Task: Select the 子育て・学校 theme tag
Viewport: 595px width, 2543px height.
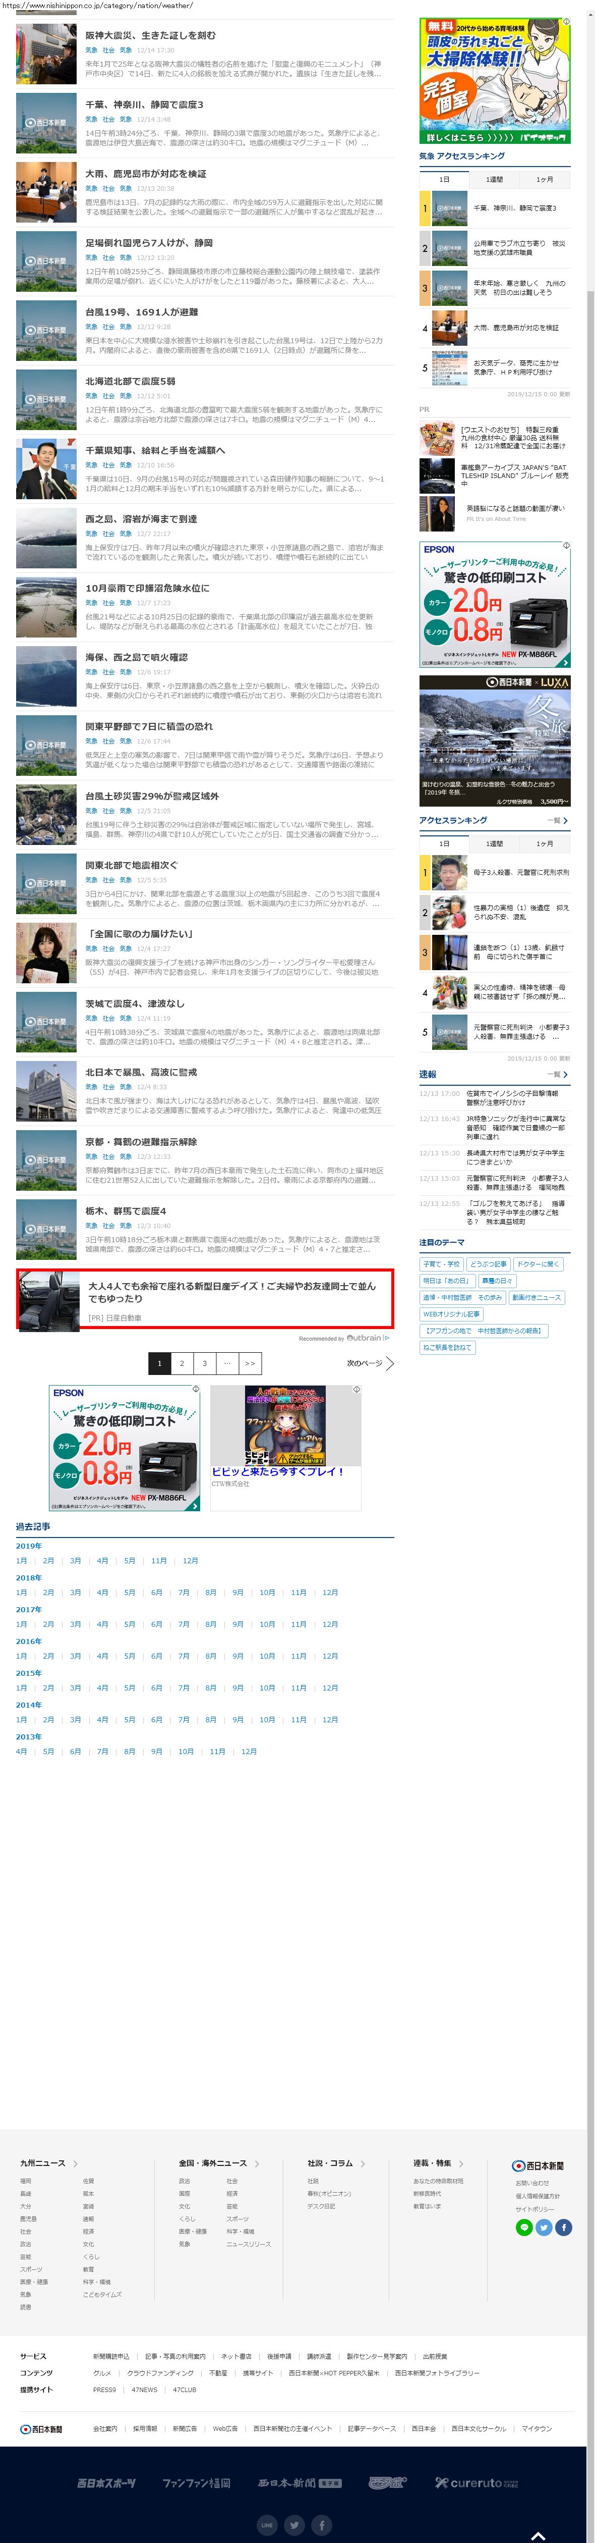Action: point(441,1263)
